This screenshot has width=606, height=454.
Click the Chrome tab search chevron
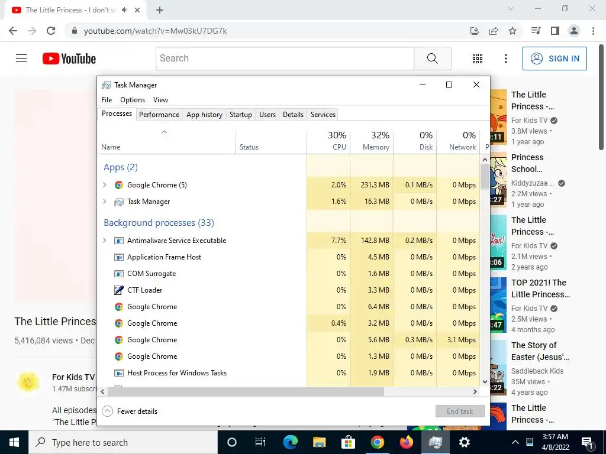(511, 8)
